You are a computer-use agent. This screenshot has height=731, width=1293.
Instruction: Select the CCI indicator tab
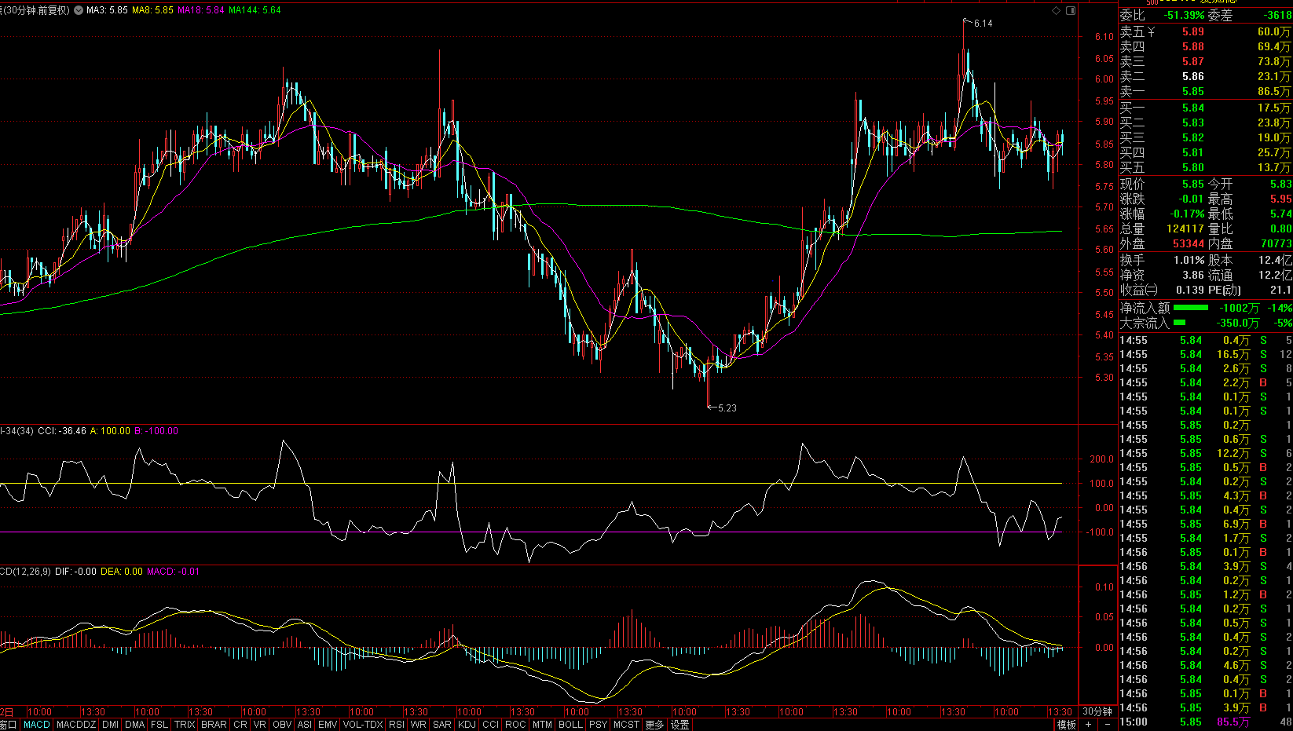point(491,725)
